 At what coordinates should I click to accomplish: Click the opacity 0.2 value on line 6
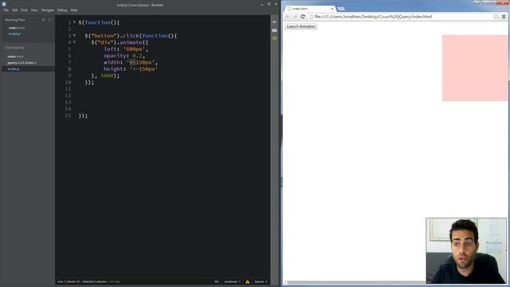point(138,56)
